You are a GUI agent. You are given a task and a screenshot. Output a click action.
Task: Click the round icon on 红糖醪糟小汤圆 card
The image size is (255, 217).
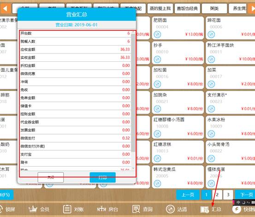pyautogui.click(x=157, y=134)
